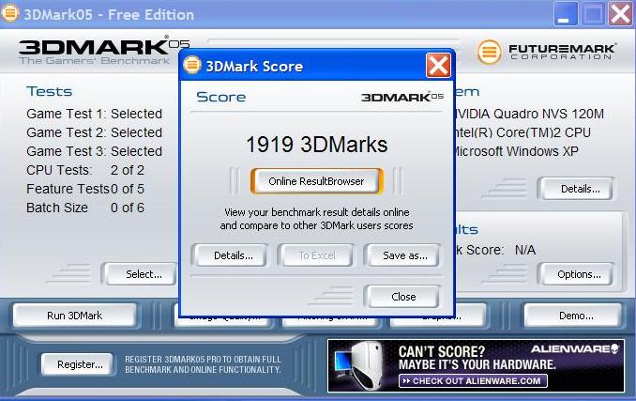Click the Game Test 2: Selected line
The width and height of the screenshot is (636, 401).
coord(94,132)
